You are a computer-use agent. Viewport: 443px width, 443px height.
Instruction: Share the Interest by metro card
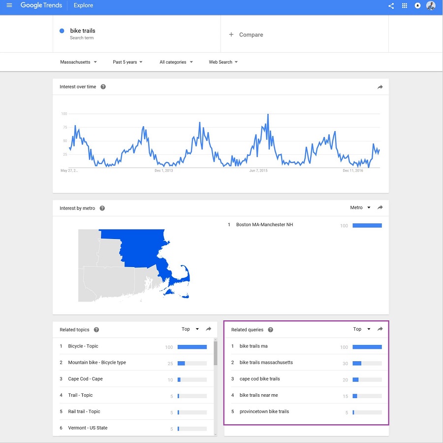380,207
